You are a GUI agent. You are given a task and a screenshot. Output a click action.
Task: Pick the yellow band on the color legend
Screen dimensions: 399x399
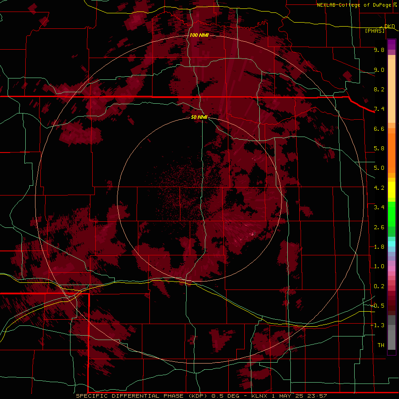click(x=391, y=190)
